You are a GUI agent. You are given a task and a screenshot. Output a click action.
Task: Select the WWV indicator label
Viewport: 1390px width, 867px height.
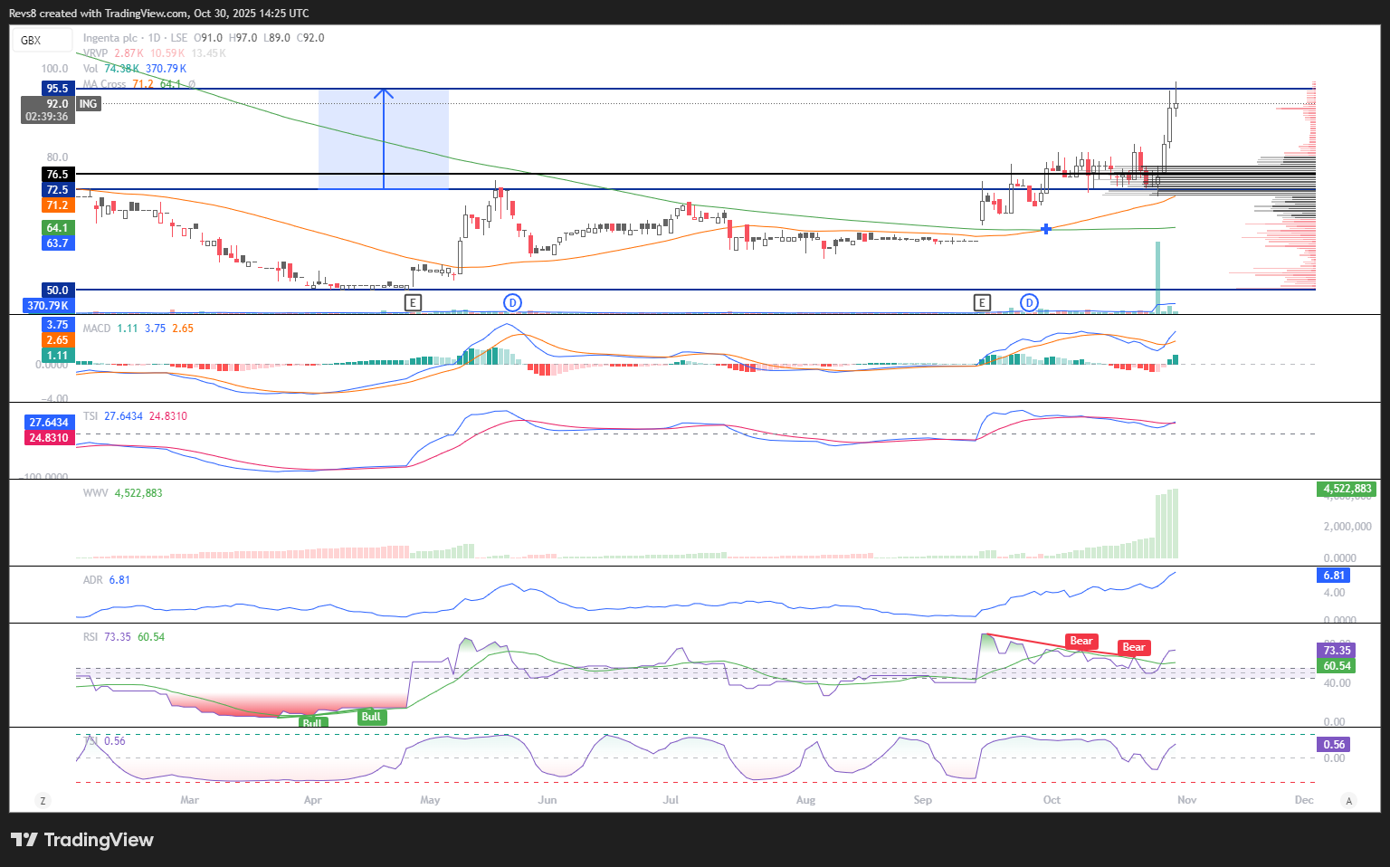(95, 493)
